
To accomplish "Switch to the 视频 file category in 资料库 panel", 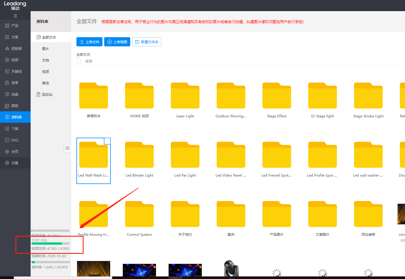I will tap(46, 72).
